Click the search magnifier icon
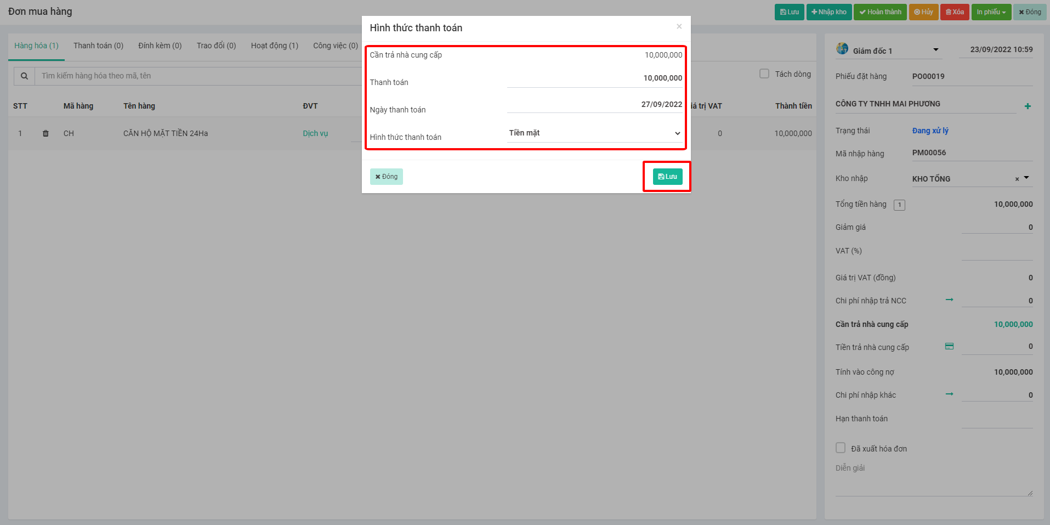Image resolution: width=1050 pixels, height=525 pixels. click(x=24, y=76)
